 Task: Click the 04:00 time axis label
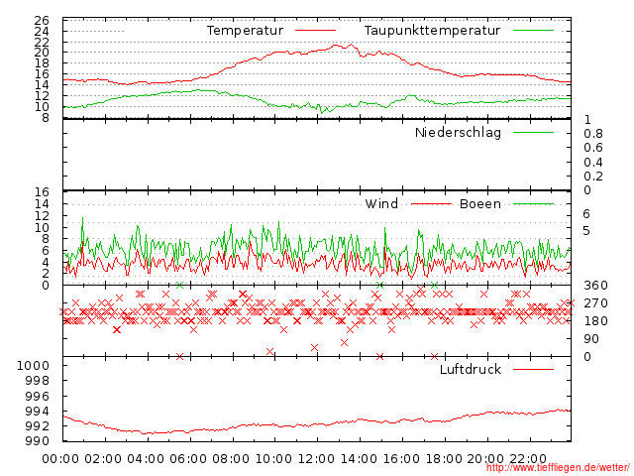coord(146,459)
